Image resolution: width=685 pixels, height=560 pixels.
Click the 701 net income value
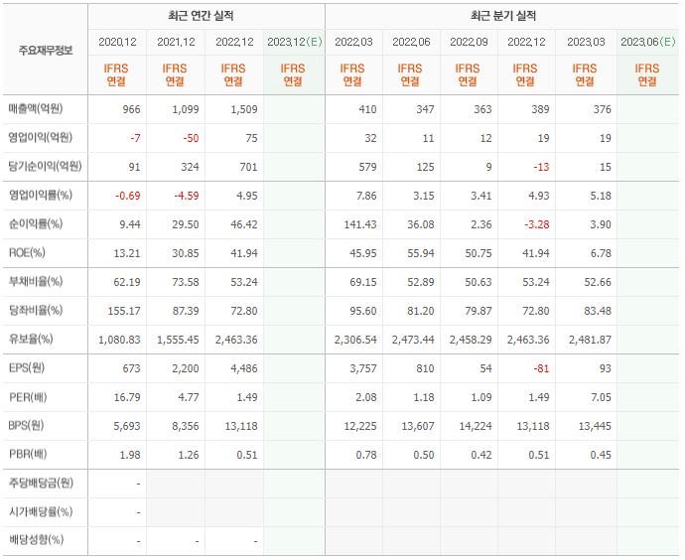(x=248, y=167)
